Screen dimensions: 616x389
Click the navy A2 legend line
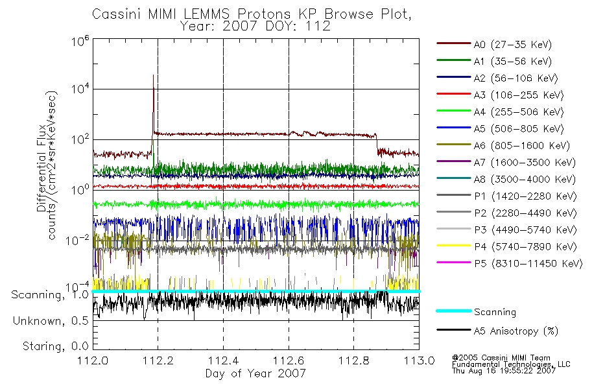[x=453, y=77]
